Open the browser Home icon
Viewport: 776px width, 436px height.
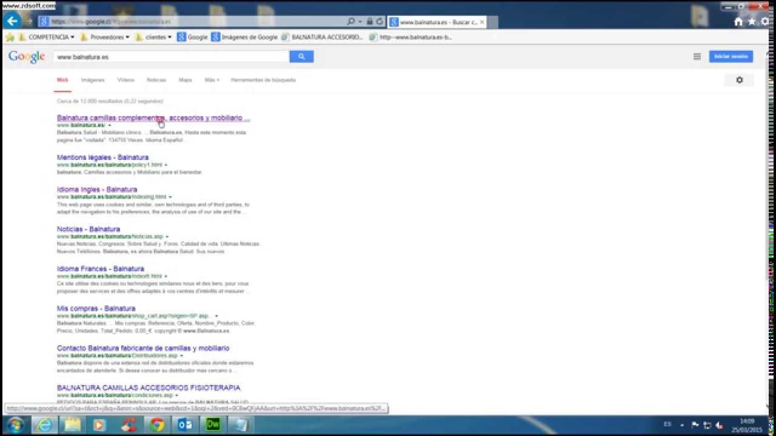[x=738, y=21]
